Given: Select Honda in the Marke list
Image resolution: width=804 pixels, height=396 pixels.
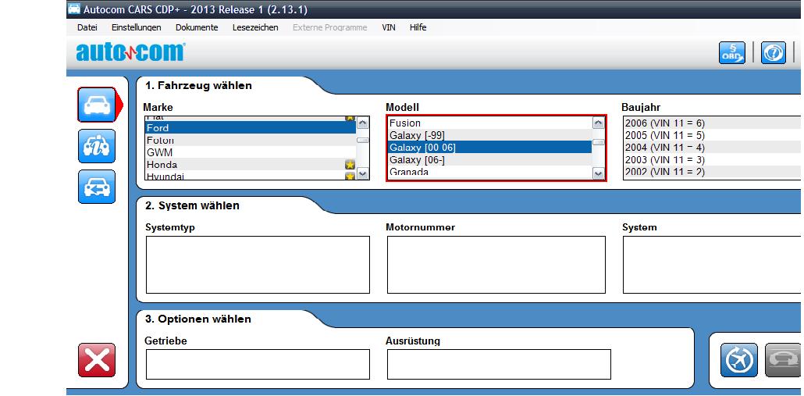Looking at the screenshot, I should [x=251, y=165].
